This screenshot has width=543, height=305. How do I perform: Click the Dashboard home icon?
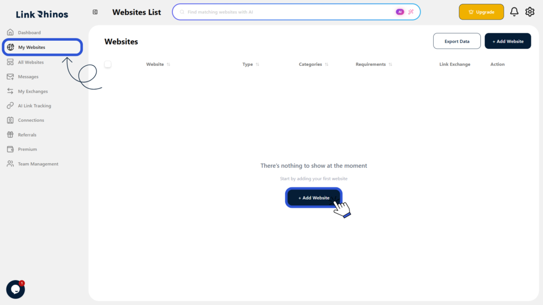[x=11, y=32]
